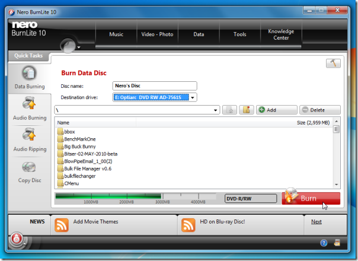This screenshot has height=261, width=358.
Task: Click the new folder icon button
Action: pos(246,110)
